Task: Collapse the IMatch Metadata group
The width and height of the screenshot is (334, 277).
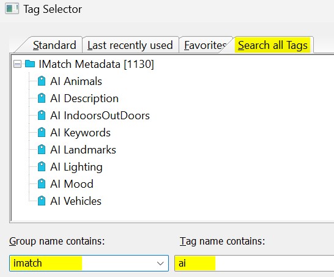Action: [x=17, y=64]
